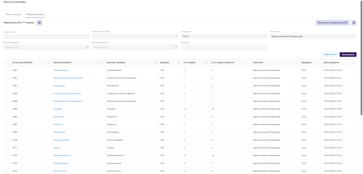
Task: Open product count 4 link in Тостери row
Action: pyautogui.click(x=184, y=148)
